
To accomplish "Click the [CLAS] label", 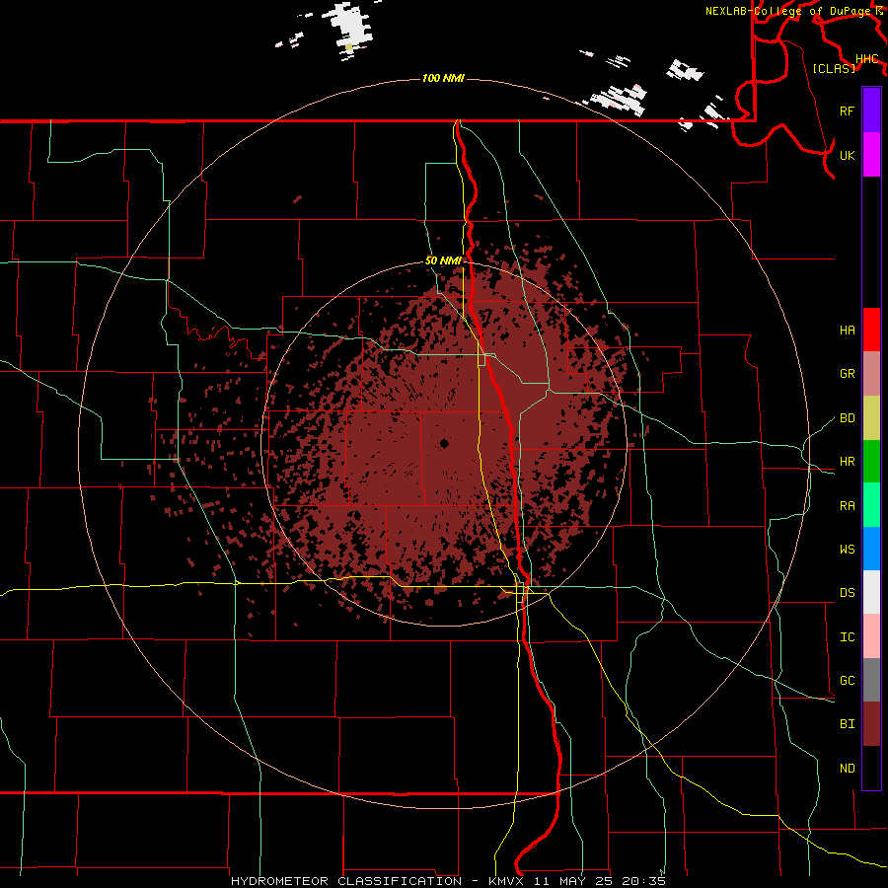I will pos(834,68).
